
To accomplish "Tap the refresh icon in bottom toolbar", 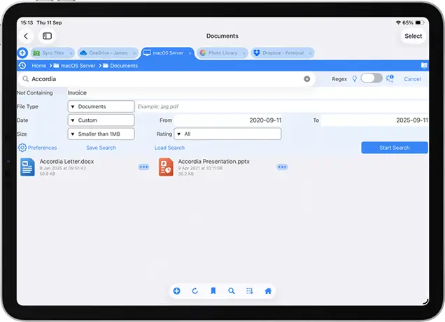I will pyautogui.click(x=195, y=291).
